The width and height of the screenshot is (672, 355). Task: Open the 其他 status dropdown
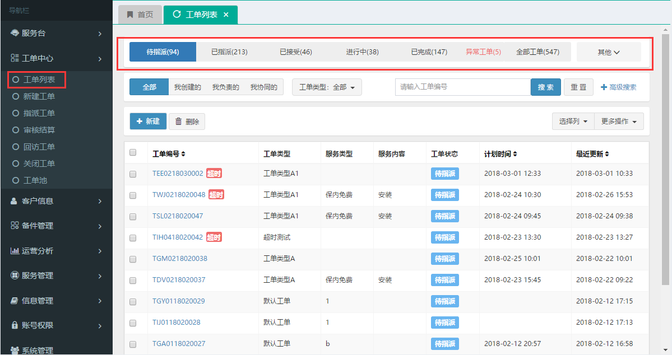pyautogui.click(x=609, y=52)
